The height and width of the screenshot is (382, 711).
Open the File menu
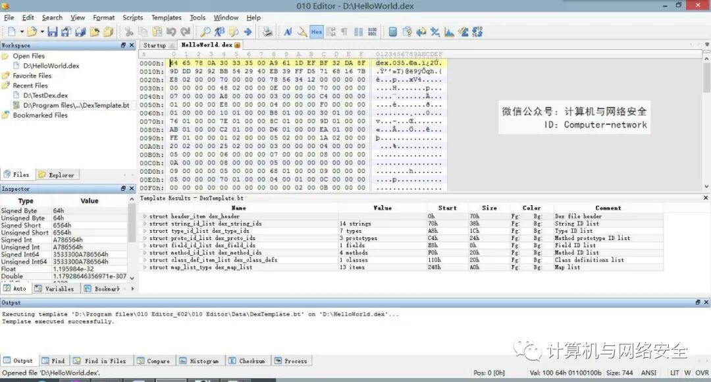(9, 17)
